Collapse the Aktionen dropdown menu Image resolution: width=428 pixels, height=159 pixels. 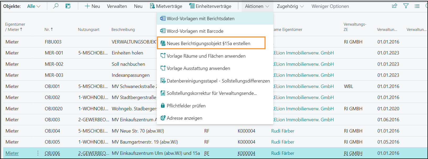coord(257,6)
